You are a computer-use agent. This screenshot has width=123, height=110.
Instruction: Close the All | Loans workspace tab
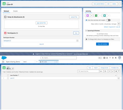pos(57,62)
